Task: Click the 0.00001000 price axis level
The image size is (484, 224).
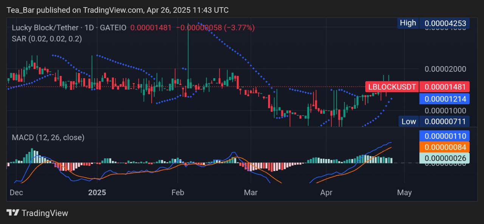Action: tap(445, 111)
